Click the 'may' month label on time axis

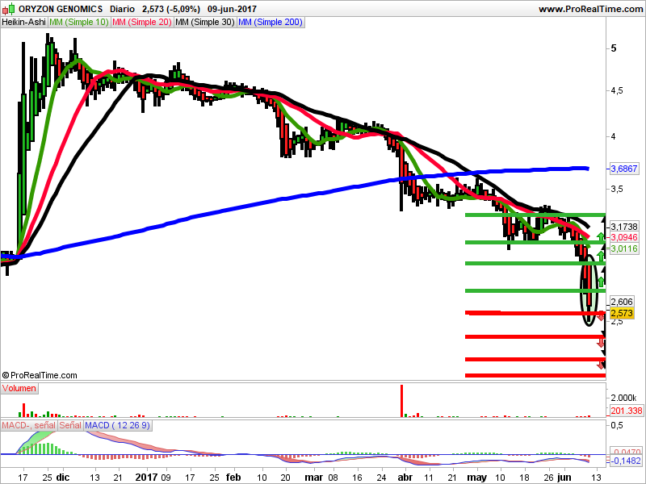pyautogui.click(x=477, y=478)
